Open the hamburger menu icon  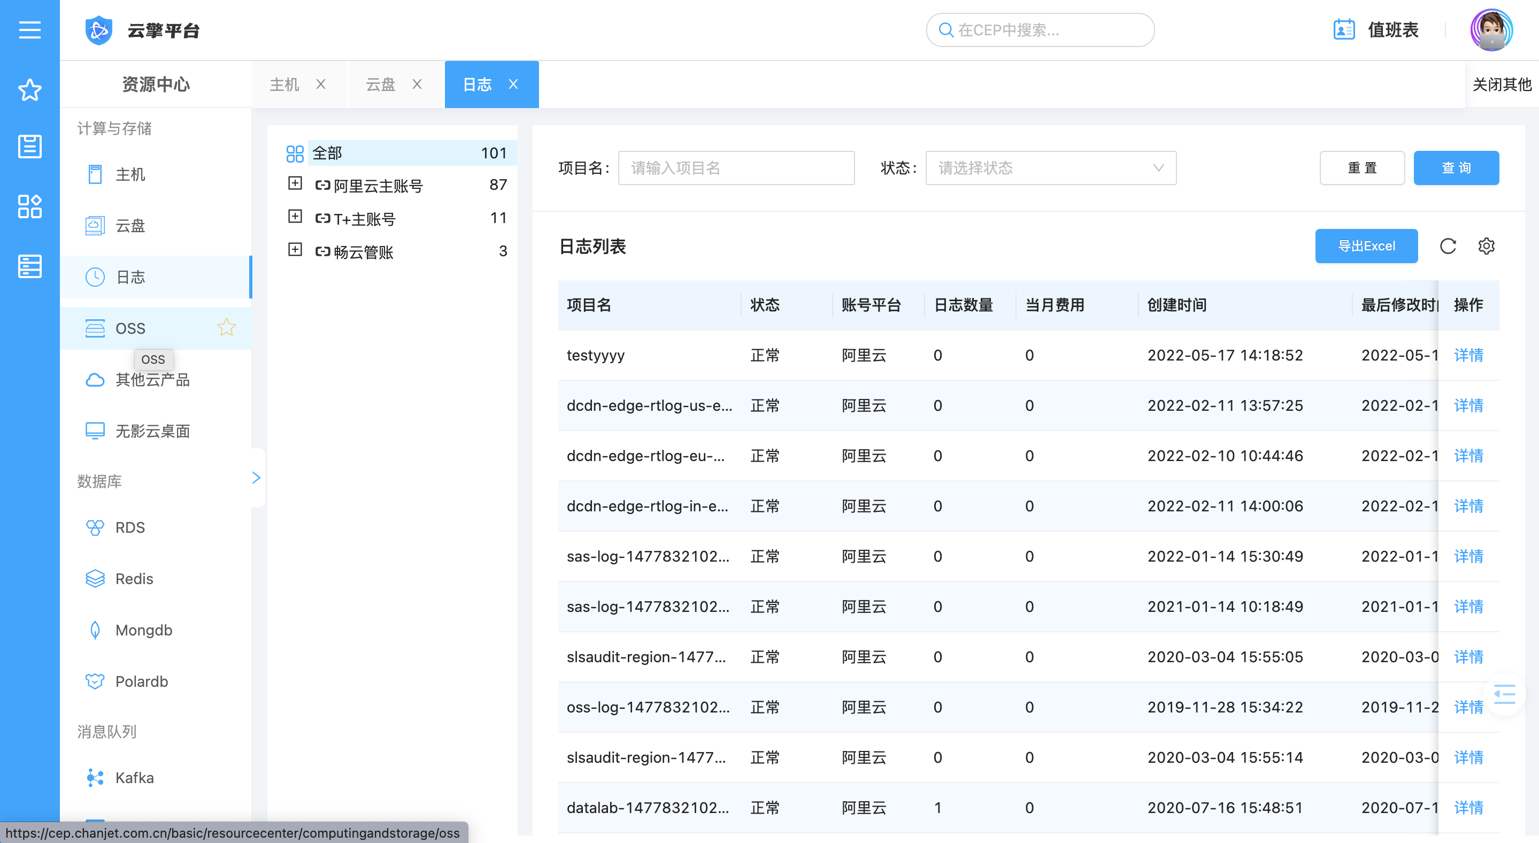pyautogui.click(x=29, y=29)
